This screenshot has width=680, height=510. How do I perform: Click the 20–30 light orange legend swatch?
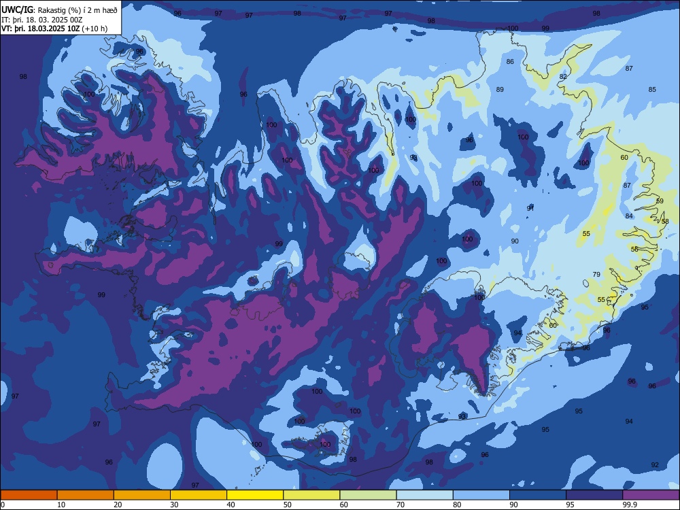pos(142,495)
